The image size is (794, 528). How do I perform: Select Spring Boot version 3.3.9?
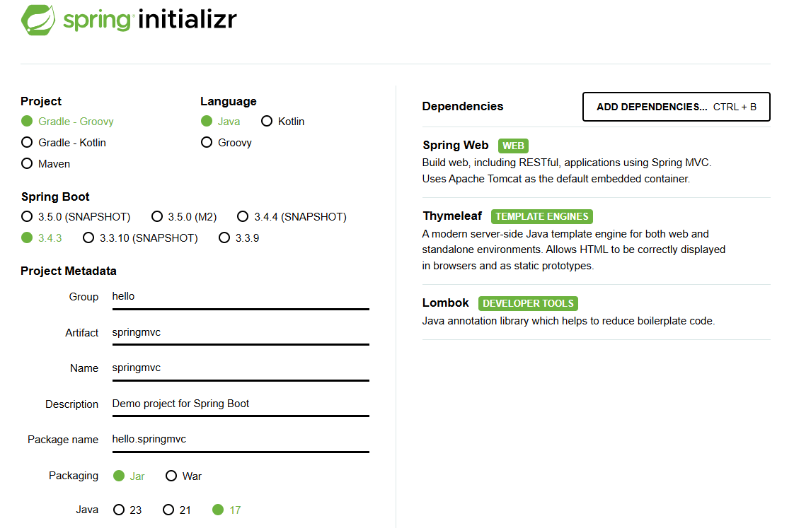pyautogui.click(x=238, y=238)
